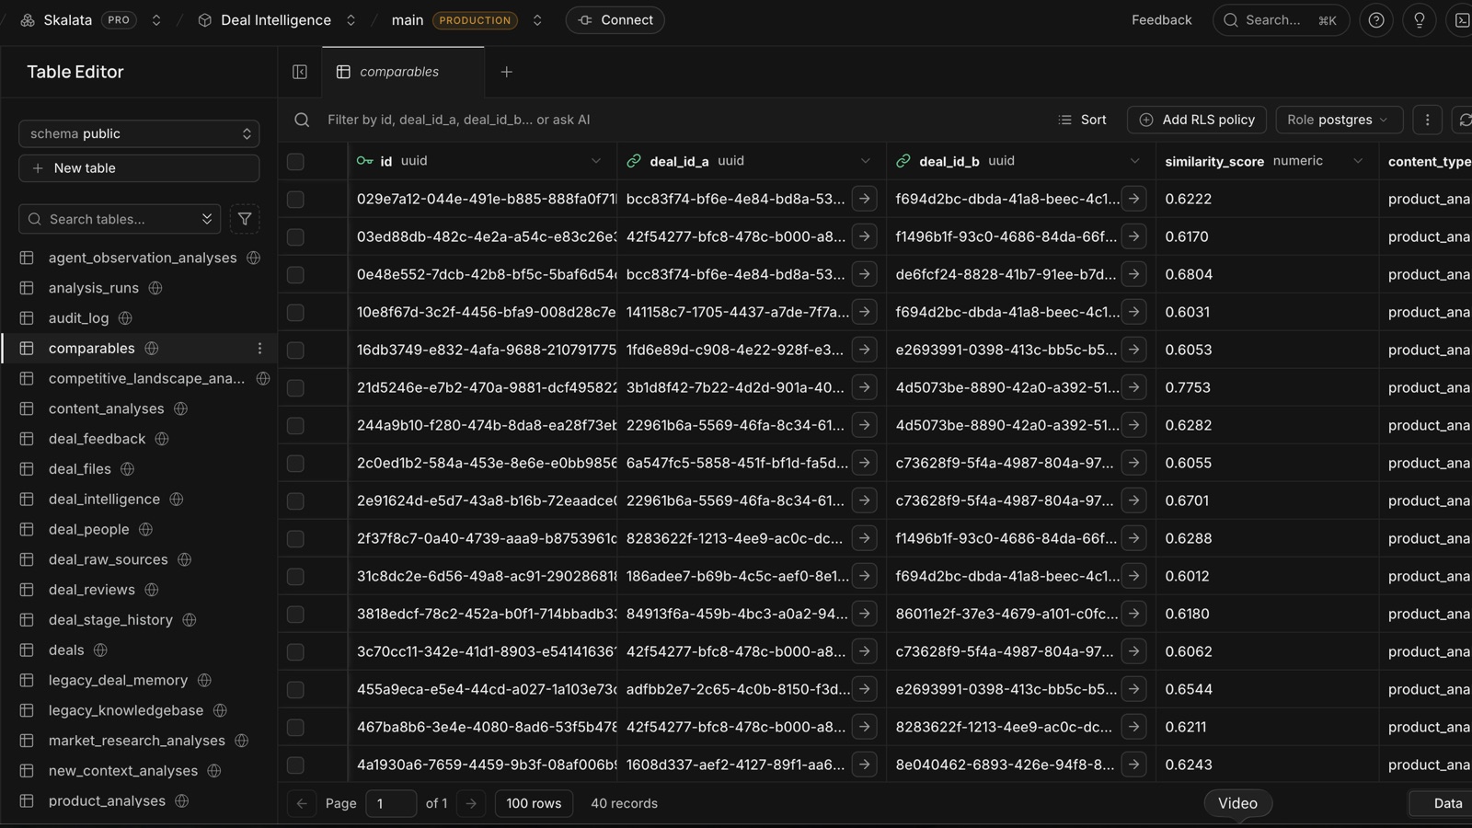The height and width of the screenshot is (828, 1472).
Task: Toggle the select-all rows checkbox
Action: point(295,162)
